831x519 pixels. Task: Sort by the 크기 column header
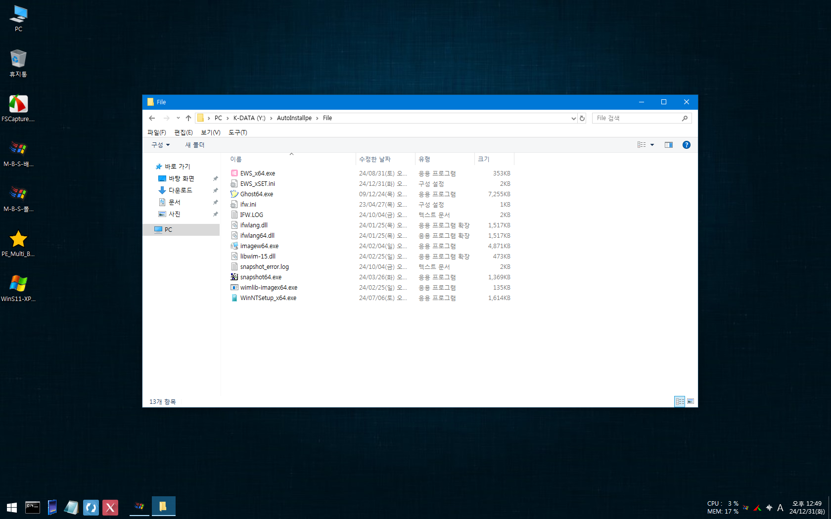click(x=494, y=159)
